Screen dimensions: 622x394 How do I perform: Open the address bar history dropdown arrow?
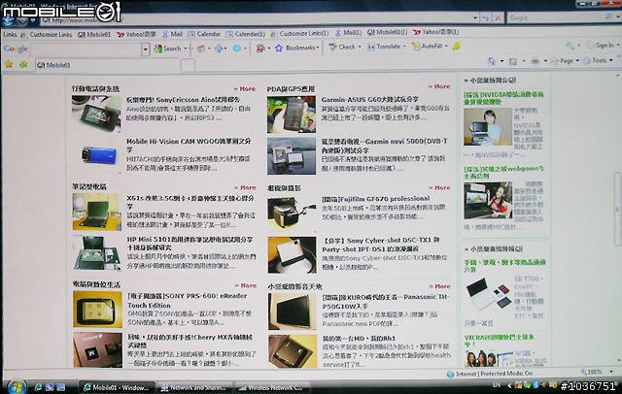475,17
